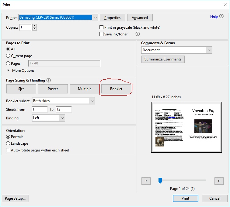Enable Print in grayscale checkbox
Image resolution: width=230 pixels, height=207 pixels.
tap(102, 27)
